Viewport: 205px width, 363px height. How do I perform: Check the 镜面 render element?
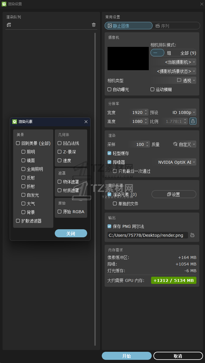pyautogui.click(x=23, y=161)
